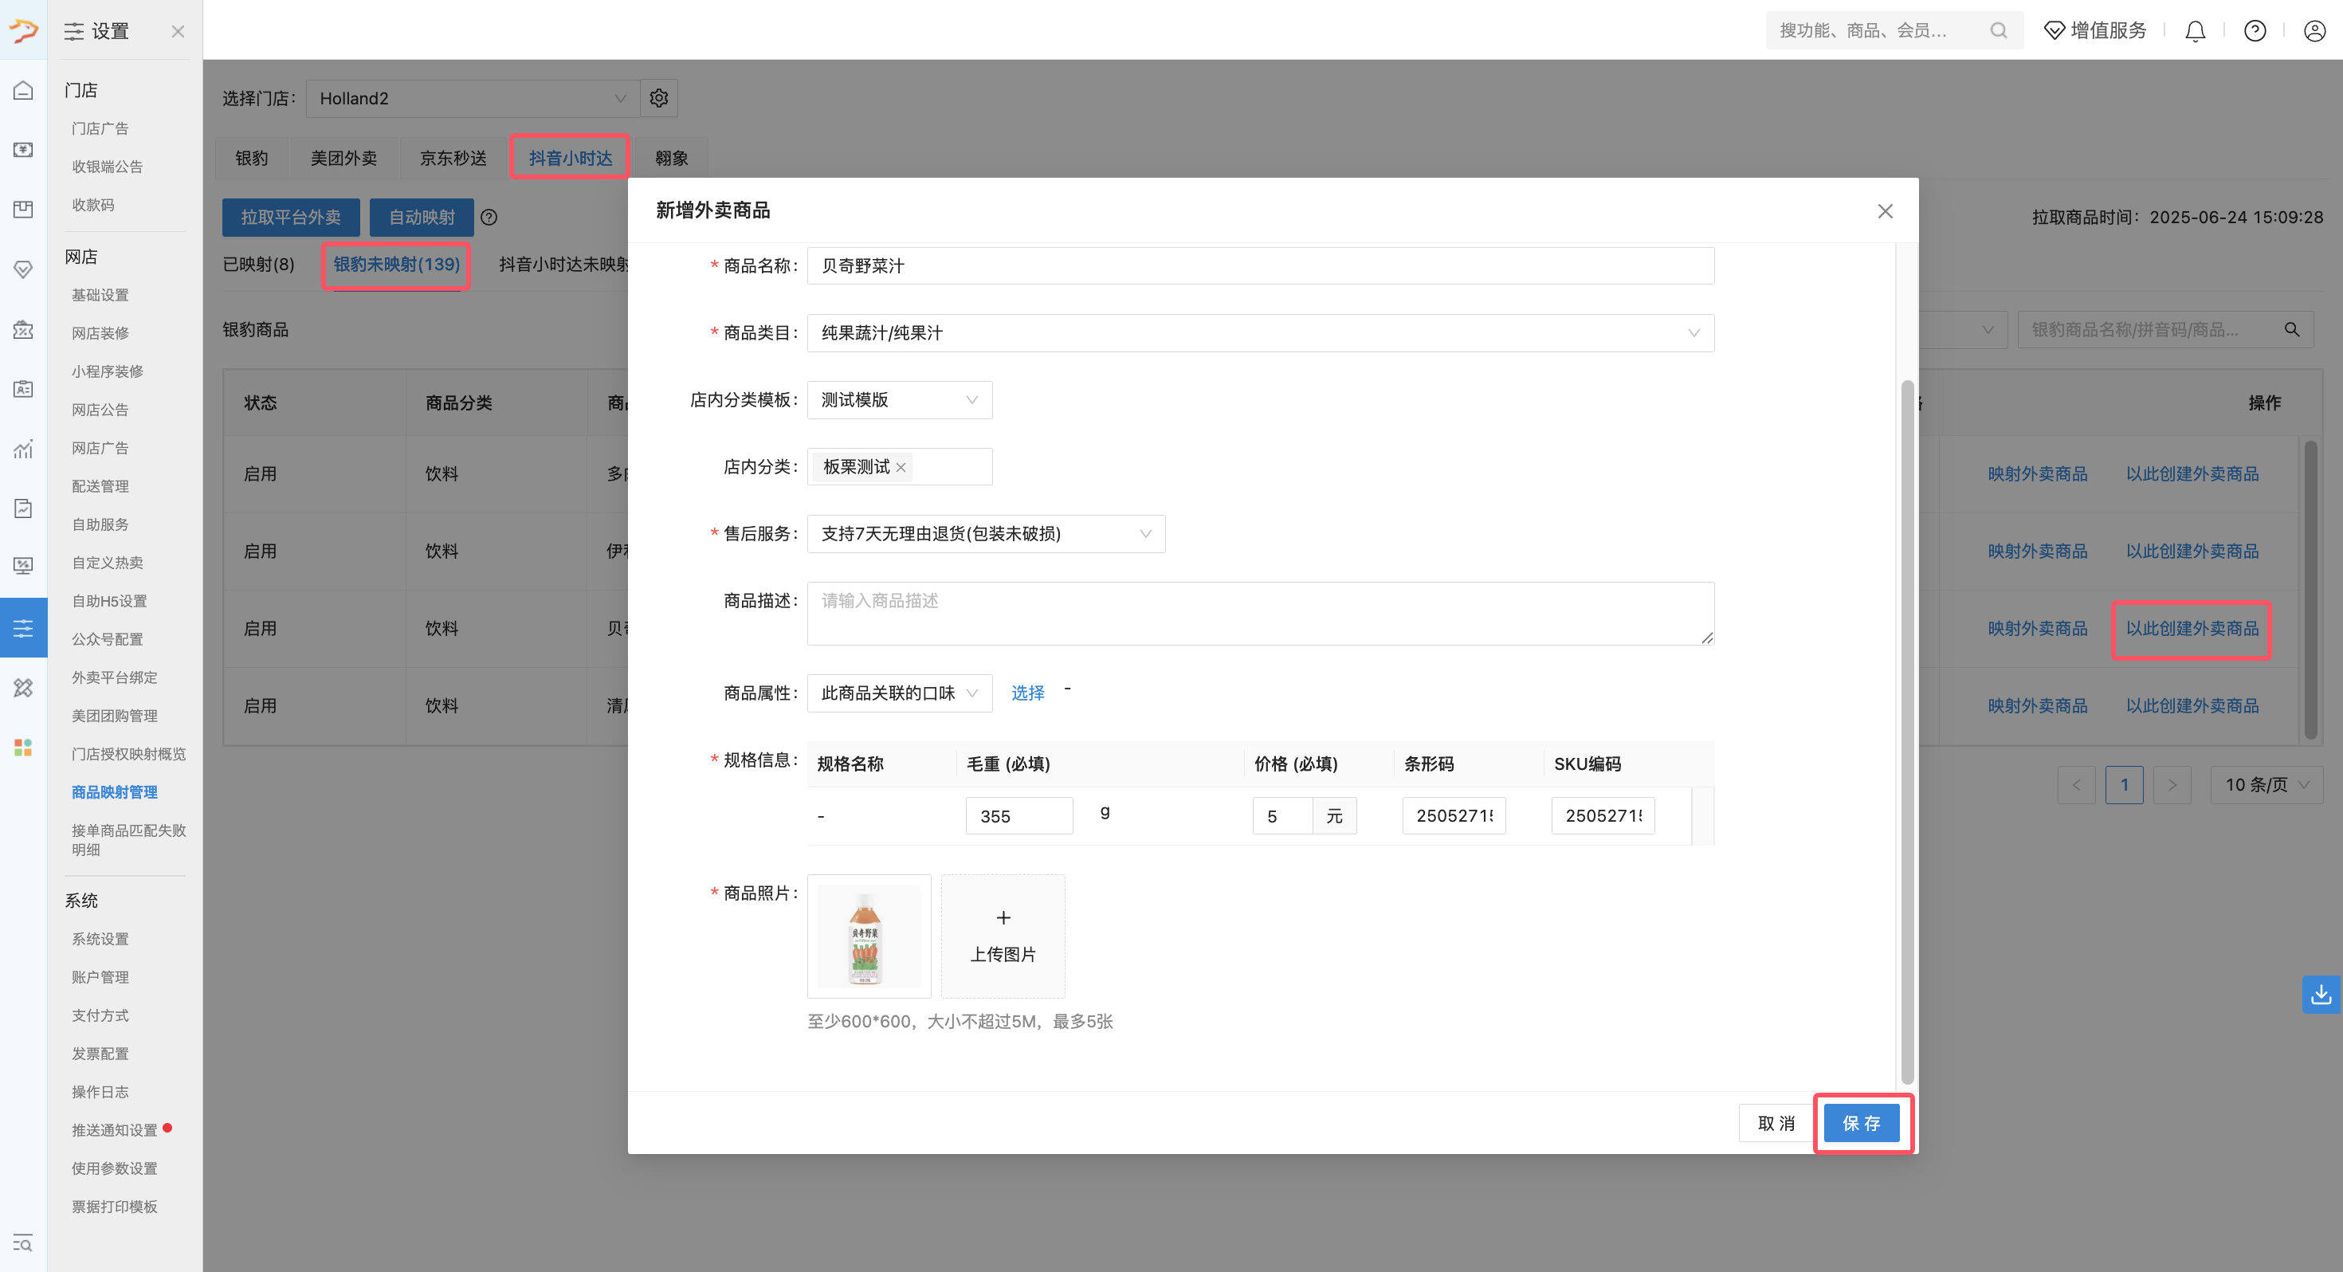2343x1272 pixels.
Task: Open the 售后服务 dropdown
Action: [986, 534]
